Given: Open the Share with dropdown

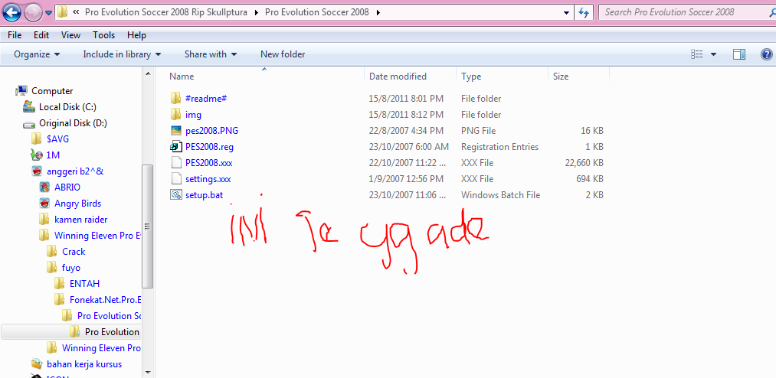Looking at the screenshot, I should click(211, 54).
